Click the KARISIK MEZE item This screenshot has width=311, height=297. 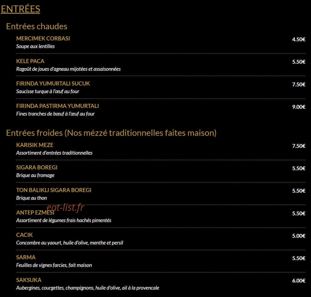35,145
